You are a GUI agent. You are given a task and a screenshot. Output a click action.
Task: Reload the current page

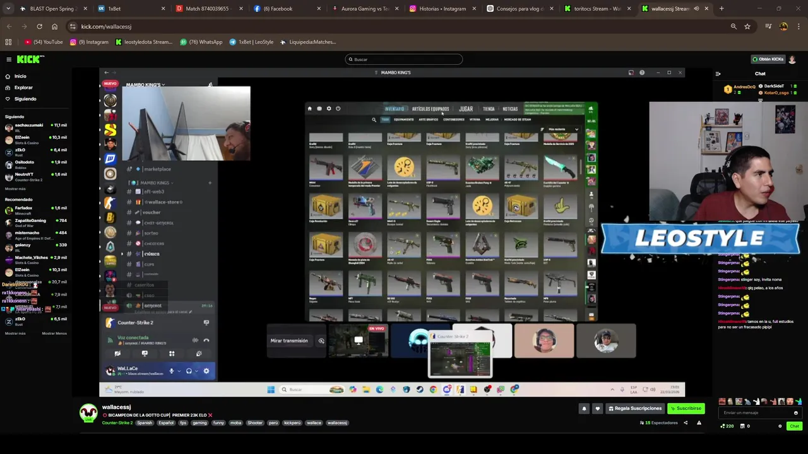point(39,26)
